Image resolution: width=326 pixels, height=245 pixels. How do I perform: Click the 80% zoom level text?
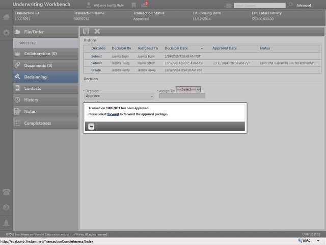point(307,241)
